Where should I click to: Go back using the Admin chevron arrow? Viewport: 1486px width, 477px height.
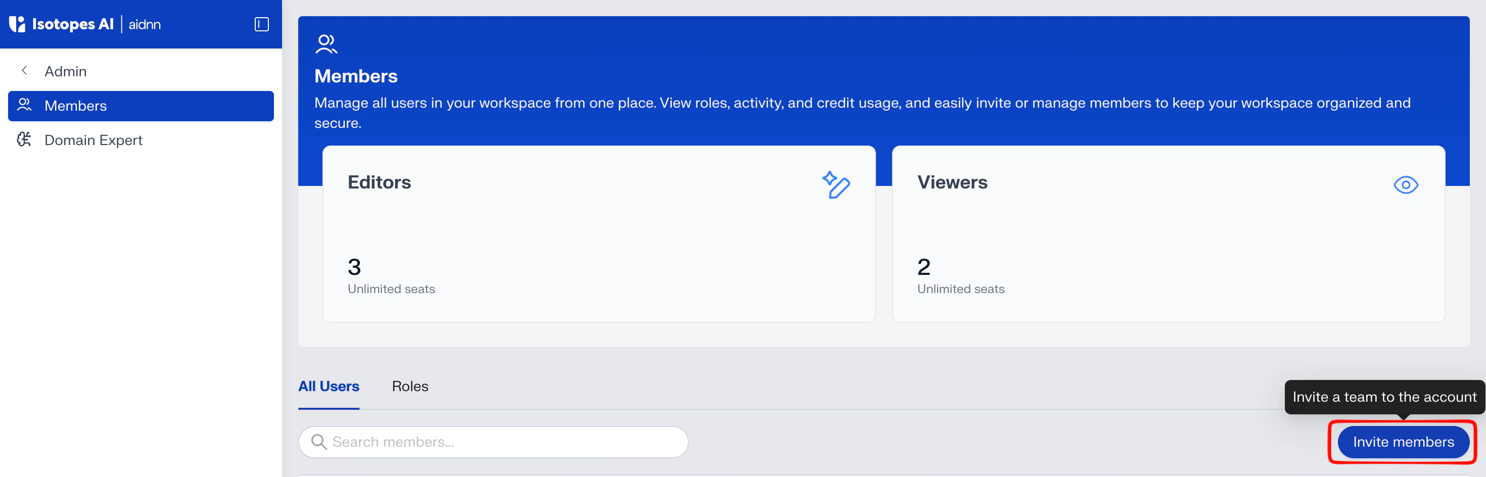[x=24, y=70]
